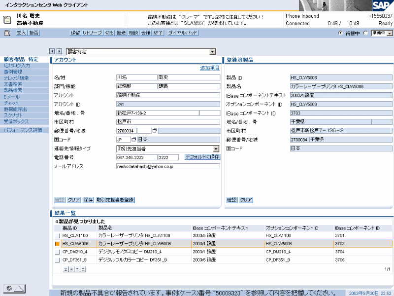
Task: Start conference with 会議 button
Action: point(146,33)
